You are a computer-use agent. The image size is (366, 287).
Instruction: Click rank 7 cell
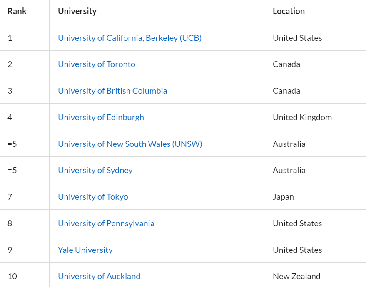click(10, 197)
